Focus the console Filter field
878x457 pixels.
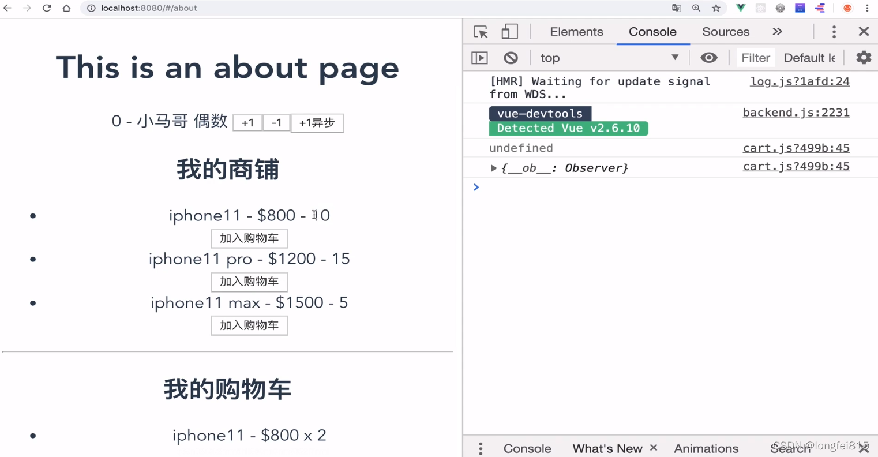[x=755, y=58]
